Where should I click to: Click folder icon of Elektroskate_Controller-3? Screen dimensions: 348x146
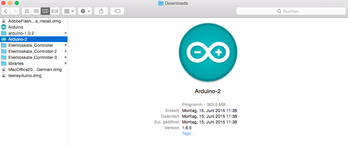point(4,57)
